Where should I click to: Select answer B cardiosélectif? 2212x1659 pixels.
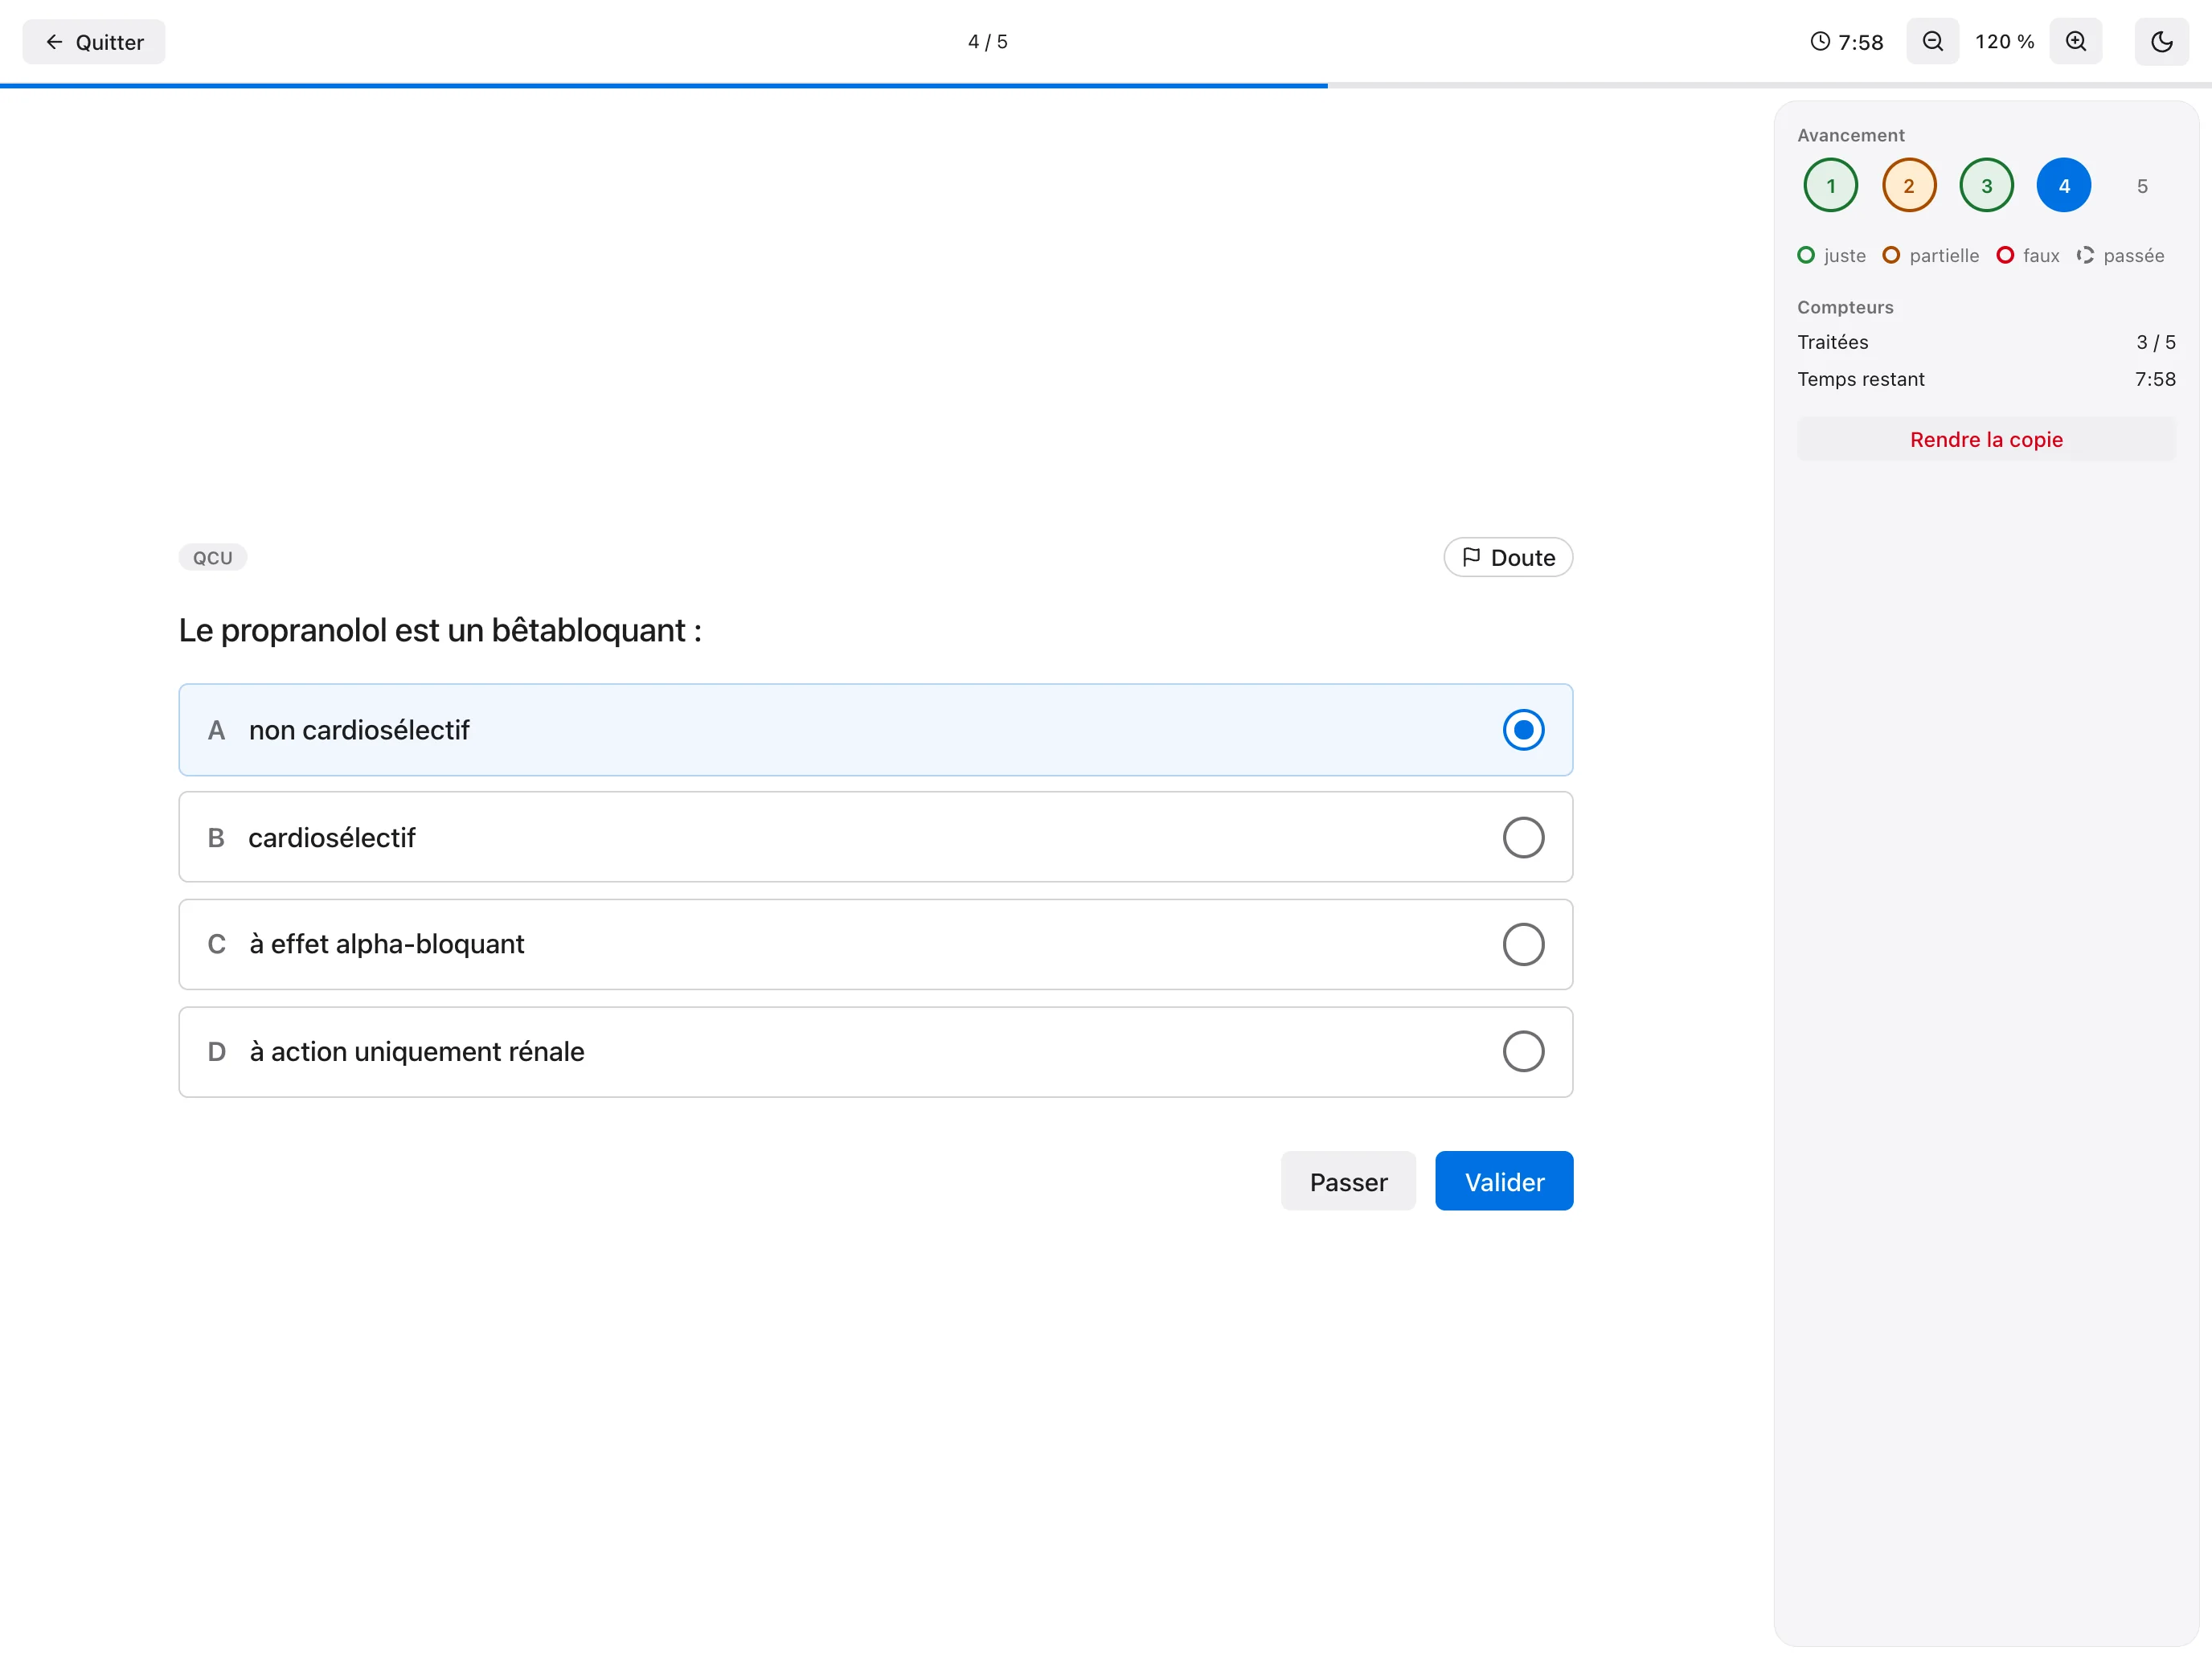(875, 837)
